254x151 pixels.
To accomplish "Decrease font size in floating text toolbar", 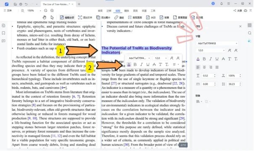I will [x=178, y=58].
